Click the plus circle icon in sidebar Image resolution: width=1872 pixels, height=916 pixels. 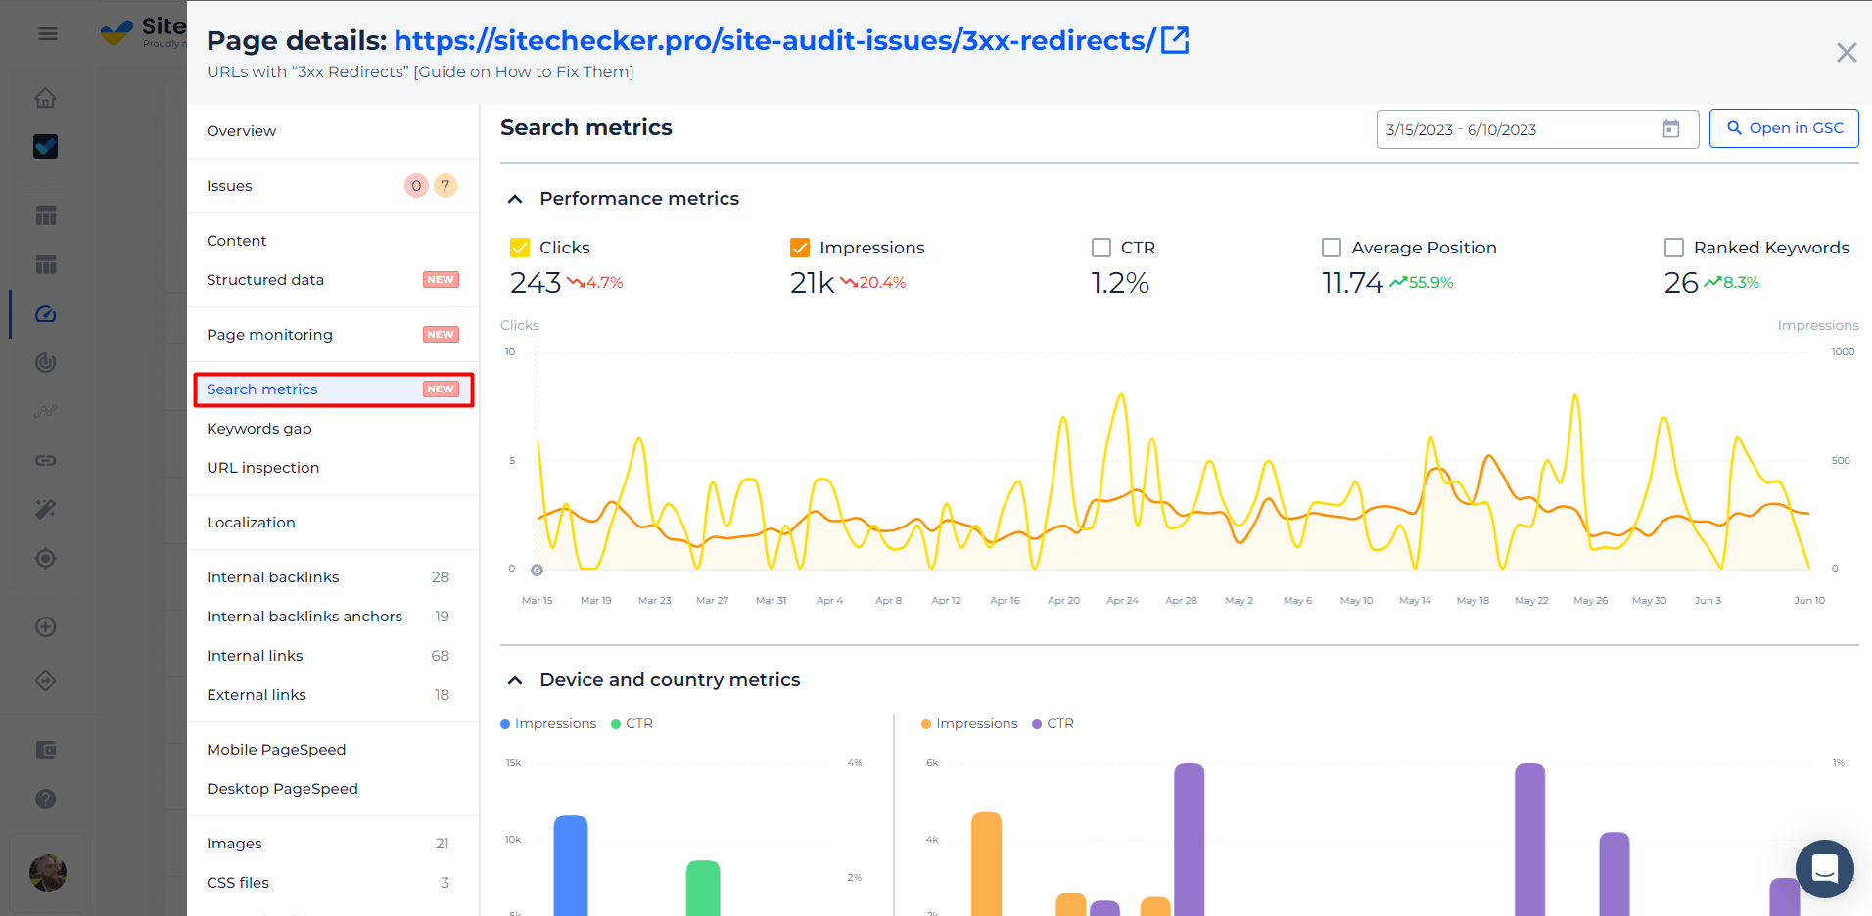(46, 627)
